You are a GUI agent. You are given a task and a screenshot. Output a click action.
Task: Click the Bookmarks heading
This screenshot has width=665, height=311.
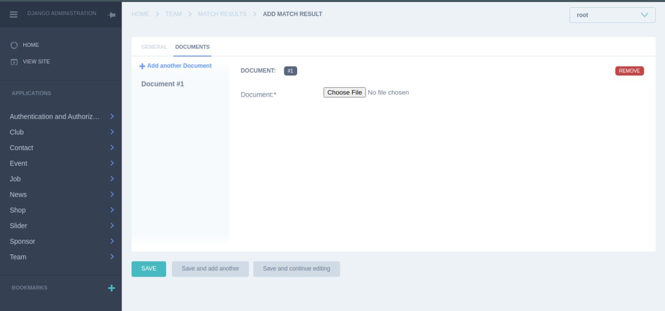30,288
